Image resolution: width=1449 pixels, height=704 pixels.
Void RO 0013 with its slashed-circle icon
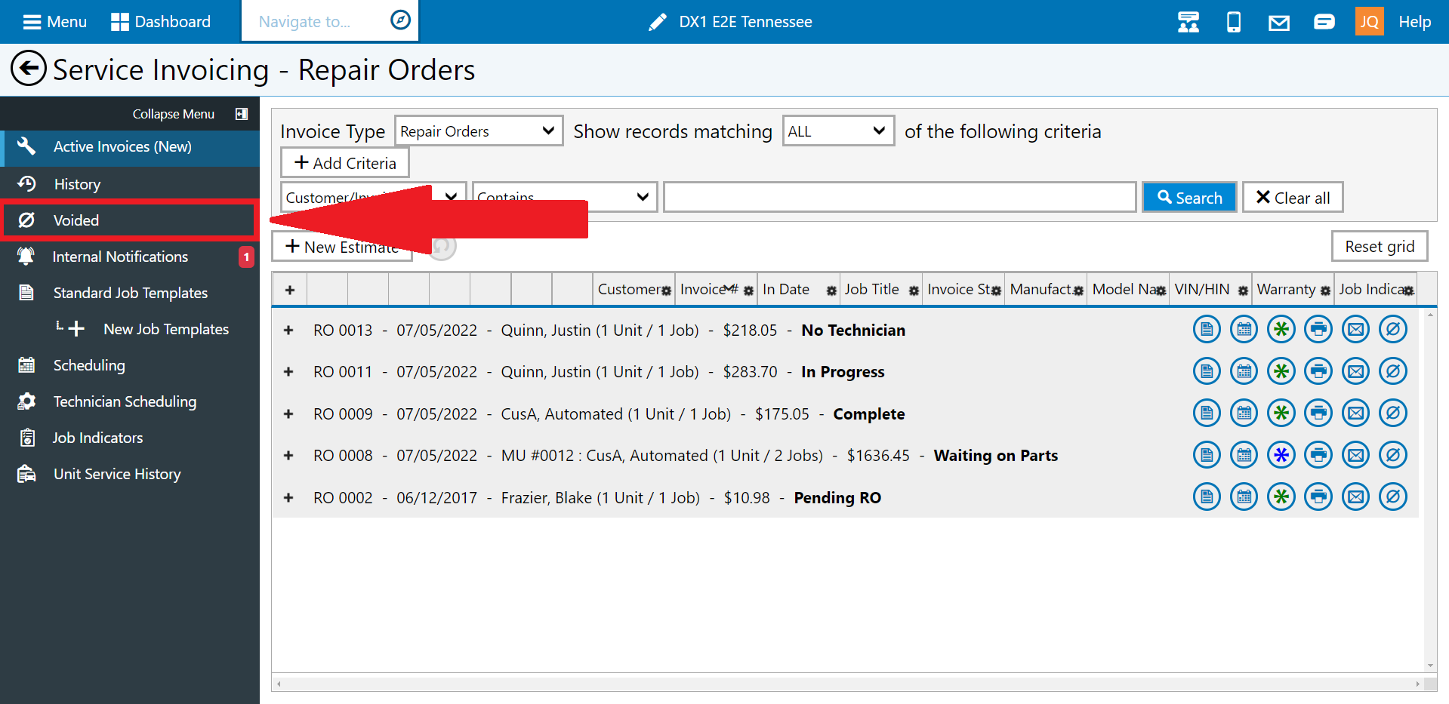tap(1393, 330)
